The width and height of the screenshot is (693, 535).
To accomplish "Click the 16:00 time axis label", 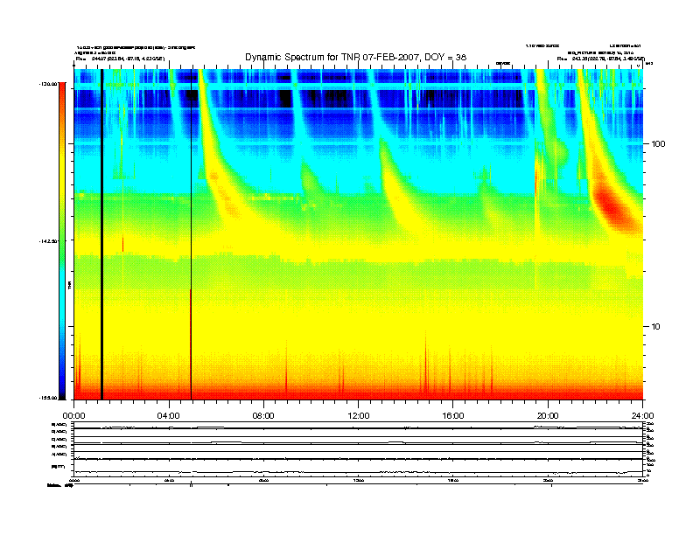I will [x=453, y=416].
